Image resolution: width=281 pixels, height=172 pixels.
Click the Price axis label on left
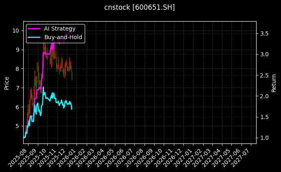click(7, 82)
